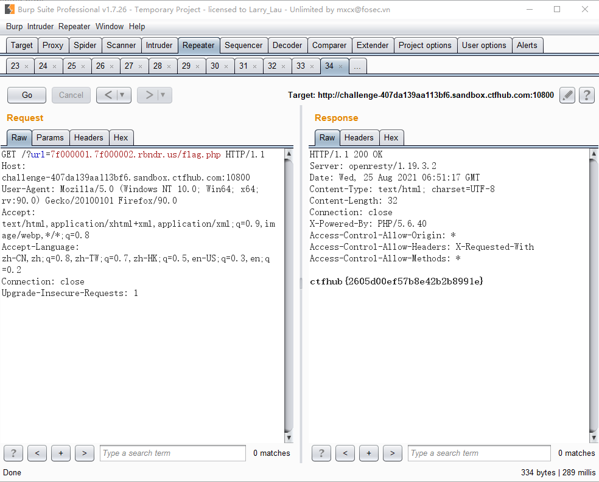Close Repeater tab 33
The height and width of the screenshot is (482, 599).
pyautogui.click(x=312, y=66)
